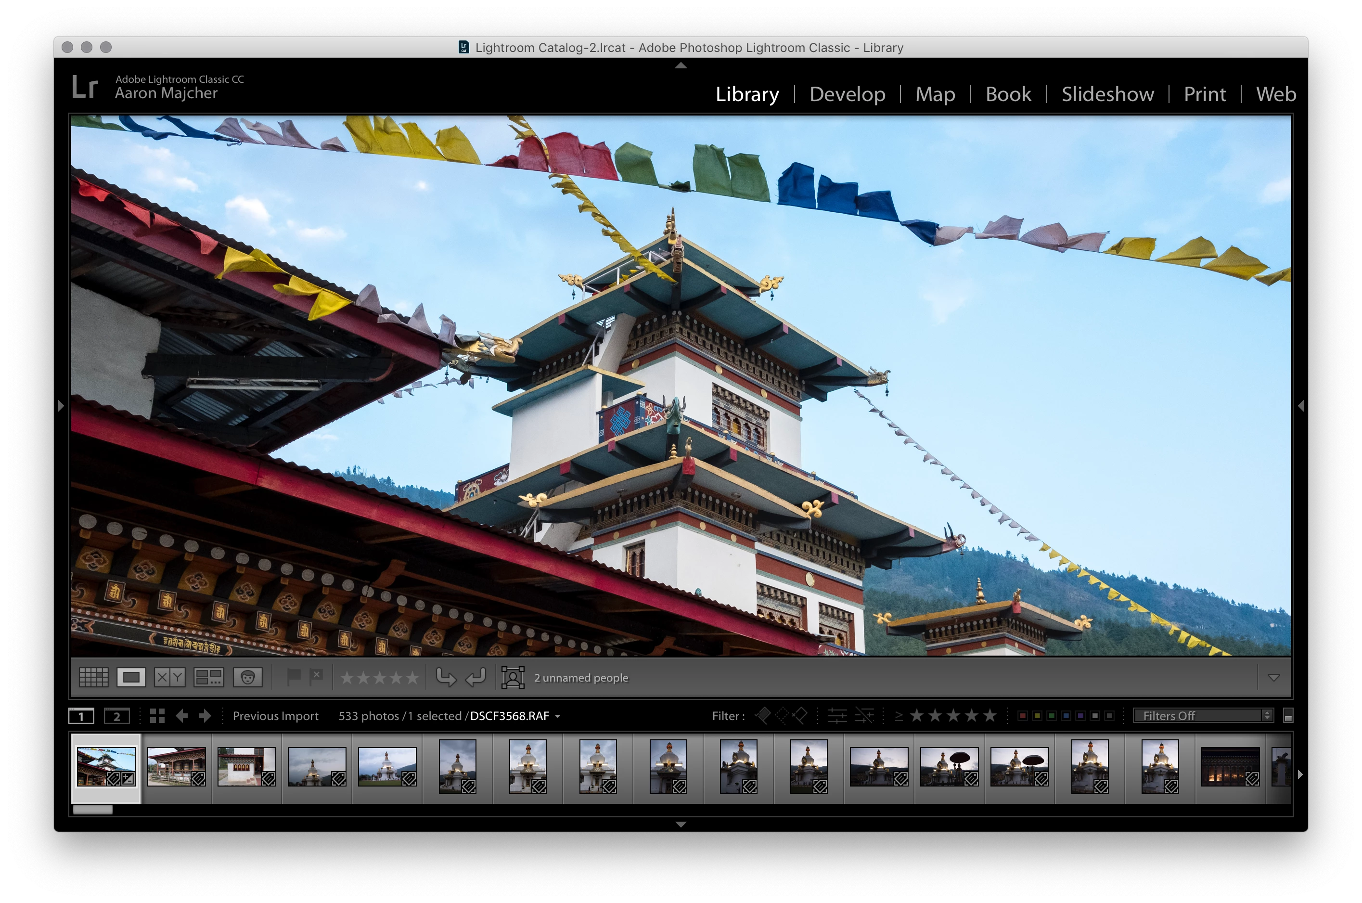The height and width of the screenshot is (903, 1362).
Task: Rotate photo counter-clockwise
Action: click(446, 677)
